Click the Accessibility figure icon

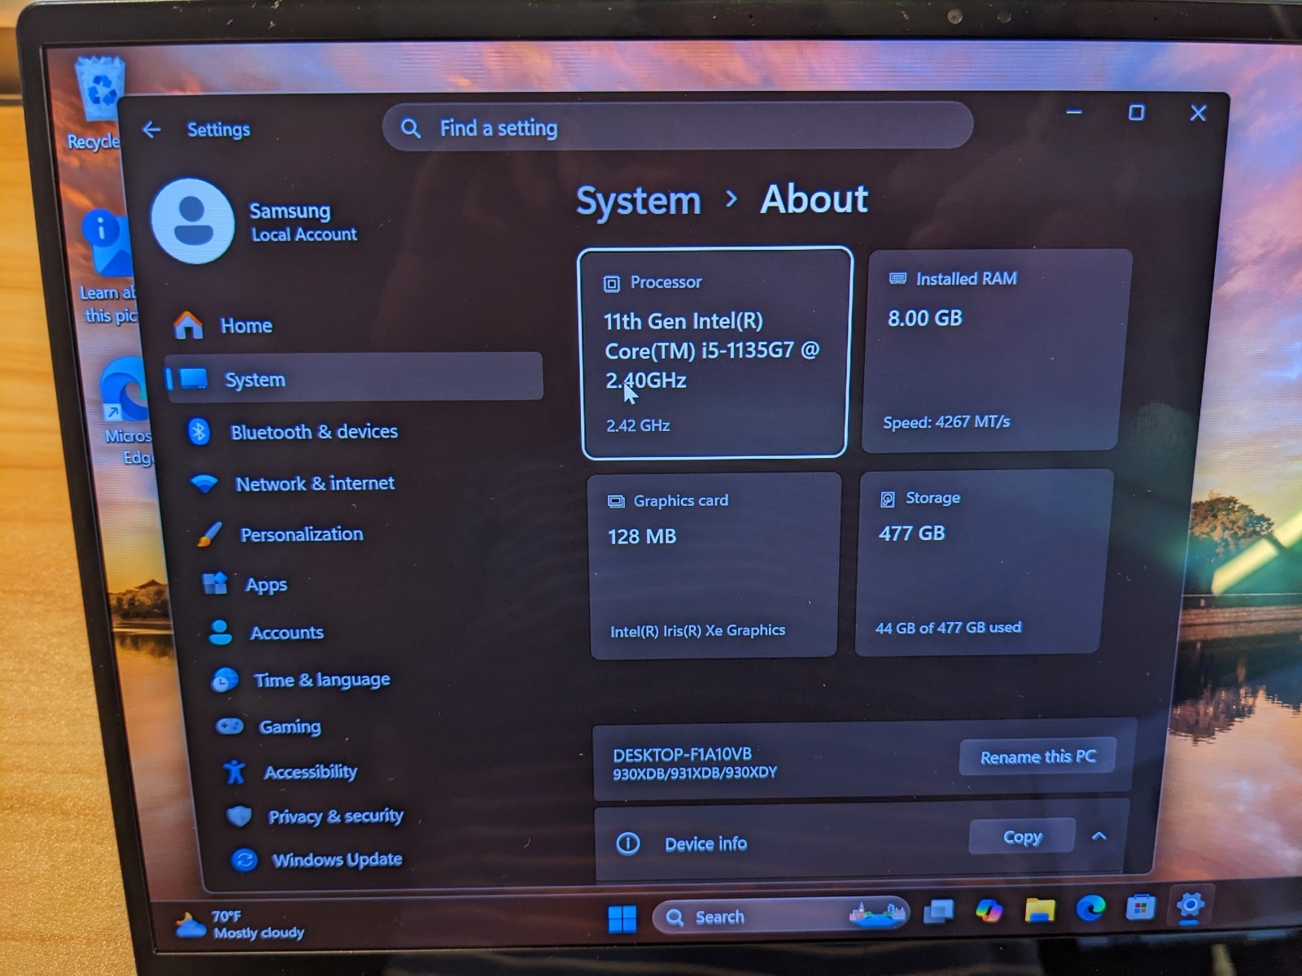pyautogui.click(x=235, y=771)
